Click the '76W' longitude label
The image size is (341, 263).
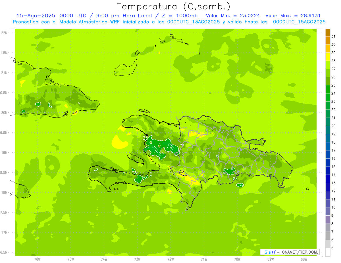tap(37, 259)
